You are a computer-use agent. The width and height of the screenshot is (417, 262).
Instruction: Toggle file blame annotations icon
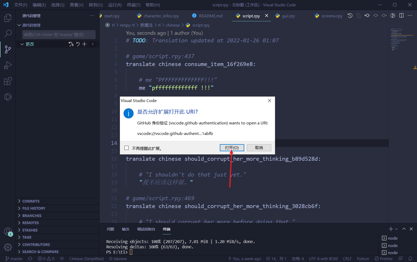pos(393,16)
